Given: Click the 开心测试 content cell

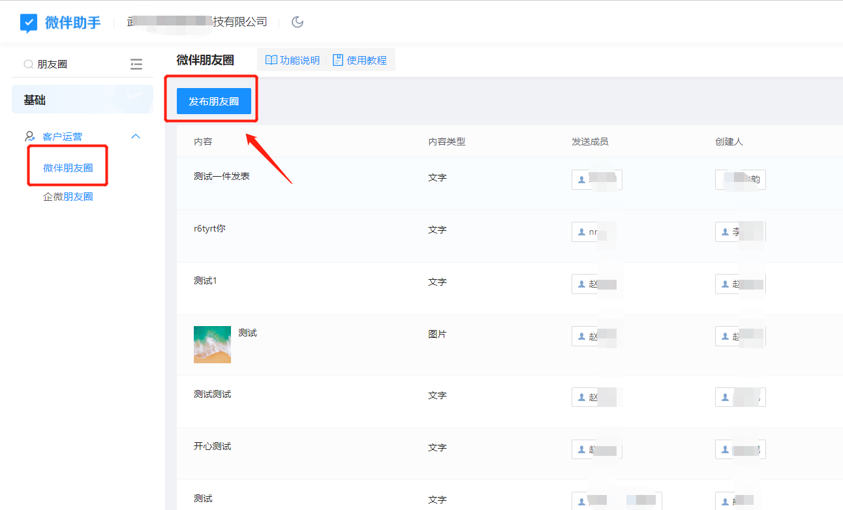Looking at the screenshot, I should 212,446.
